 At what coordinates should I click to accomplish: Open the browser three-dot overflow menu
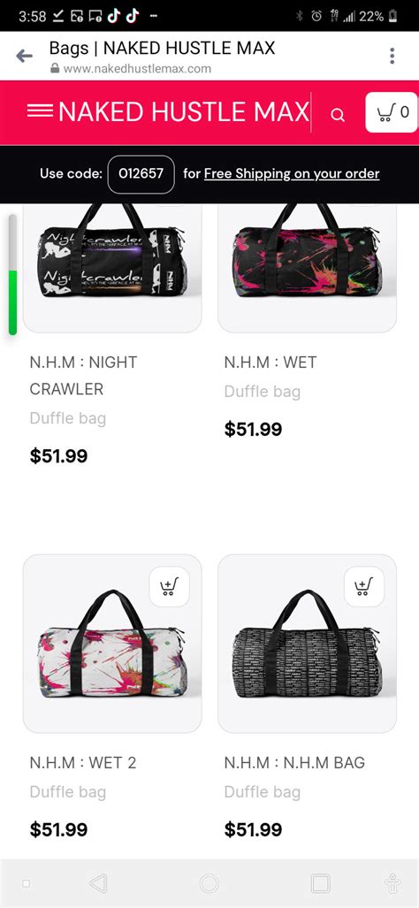[x=392, y=56]
